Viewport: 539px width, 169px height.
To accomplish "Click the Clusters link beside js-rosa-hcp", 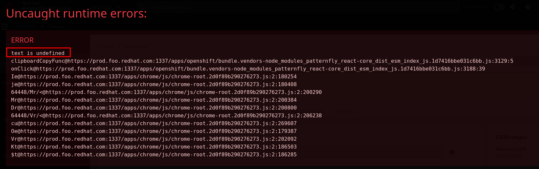I will pos(106,47).
